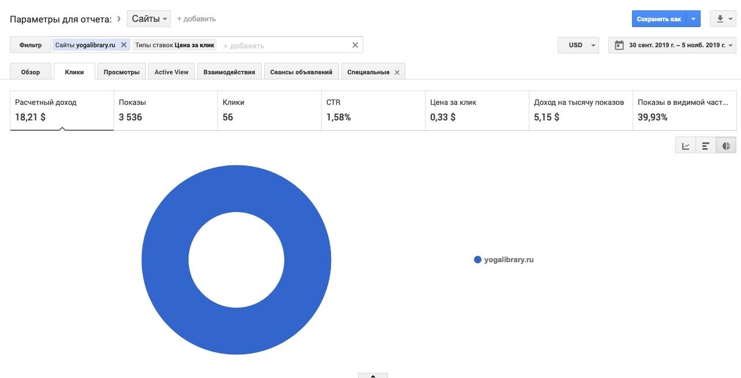Screen dimensions: 741x378
Task: Select the Цена за клик metric card
Action: pos(477,110)
